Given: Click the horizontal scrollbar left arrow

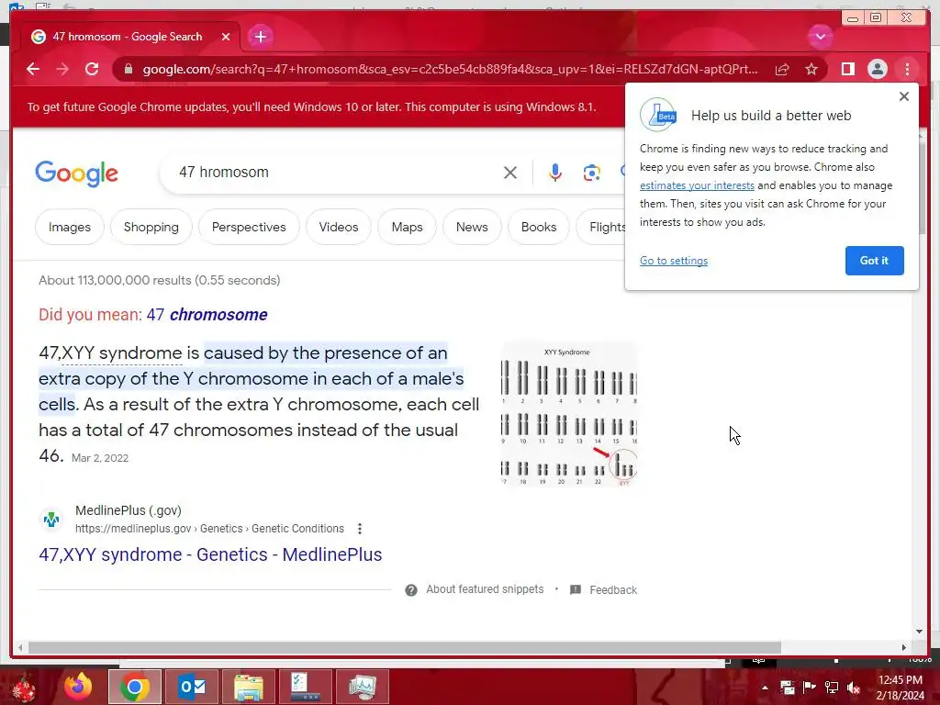Looking at the screenshot, I should point(20,647).
